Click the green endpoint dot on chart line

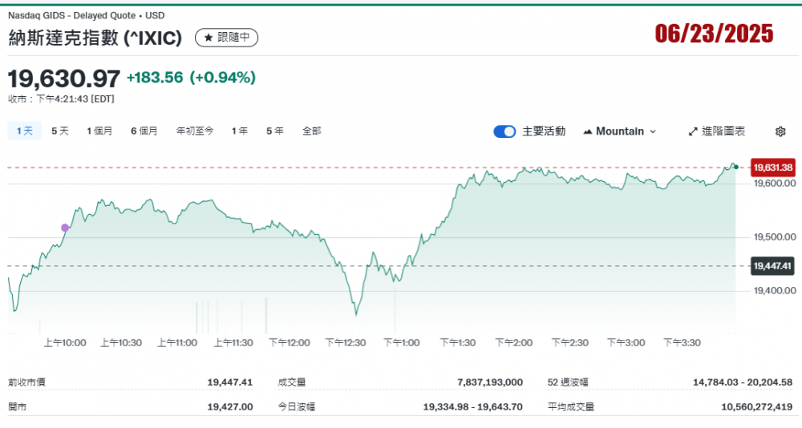[x=735, y=167]
